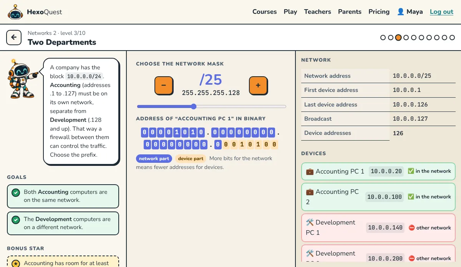Click the 'network part' legend pill
Image resolution: width=461 pixels, height=267 pixels.
pyautogui.click(x=154, y=159)
